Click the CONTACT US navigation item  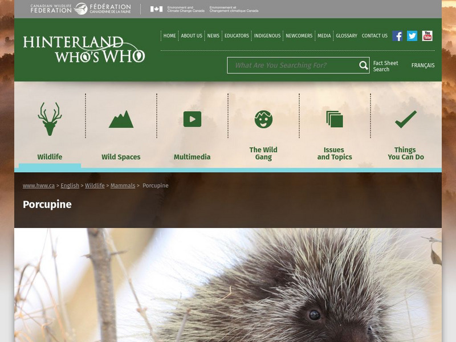pyautogui.click(x=374, y=35)
